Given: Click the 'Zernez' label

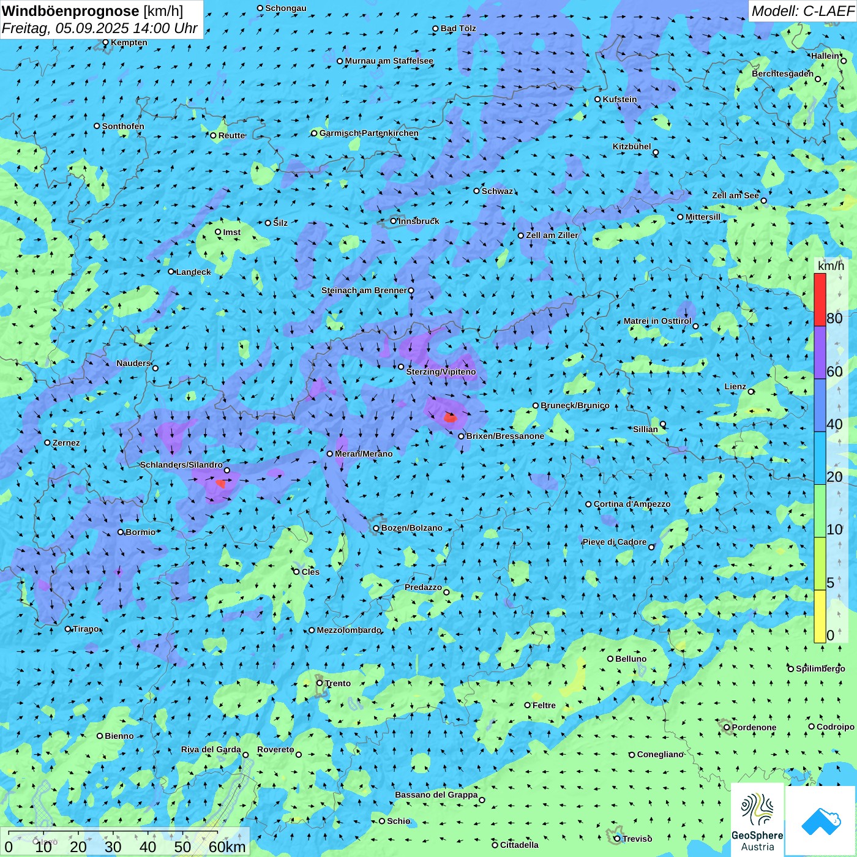Looking at the screenshot, I should pyautogui.click(x=66, y=443).
